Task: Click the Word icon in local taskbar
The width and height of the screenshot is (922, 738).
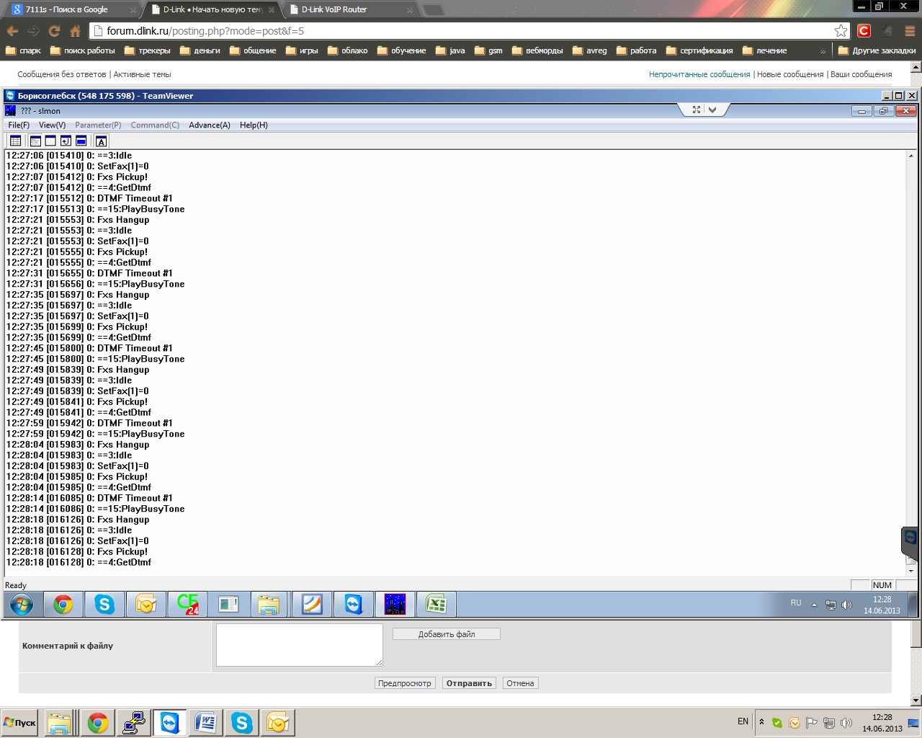Action: coord(205,722)
